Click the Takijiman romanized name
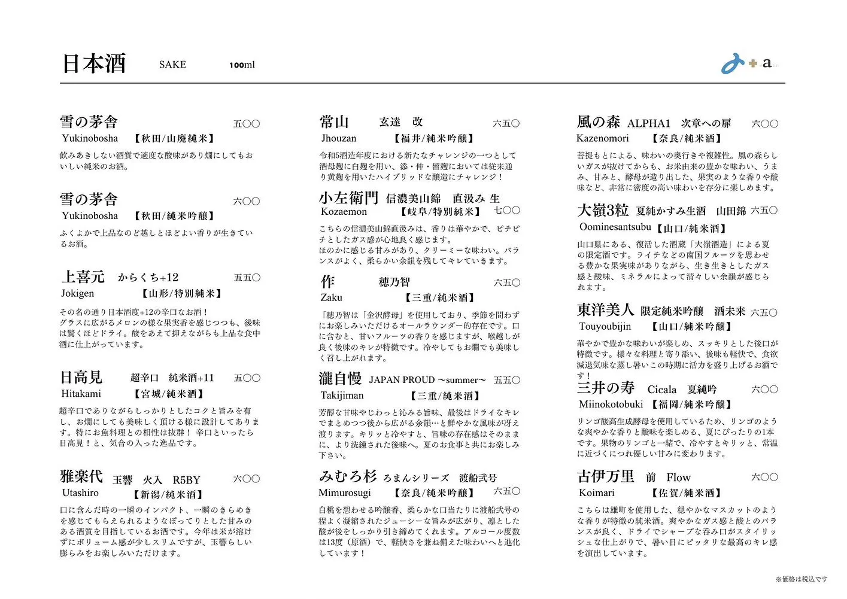The image size is (847, 599). 342,396
